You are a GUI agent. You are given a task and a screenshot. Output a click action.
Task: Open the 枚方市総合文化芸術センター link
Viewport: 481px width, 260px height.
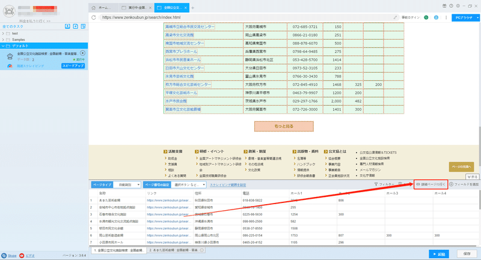click(x=188, y=85)
